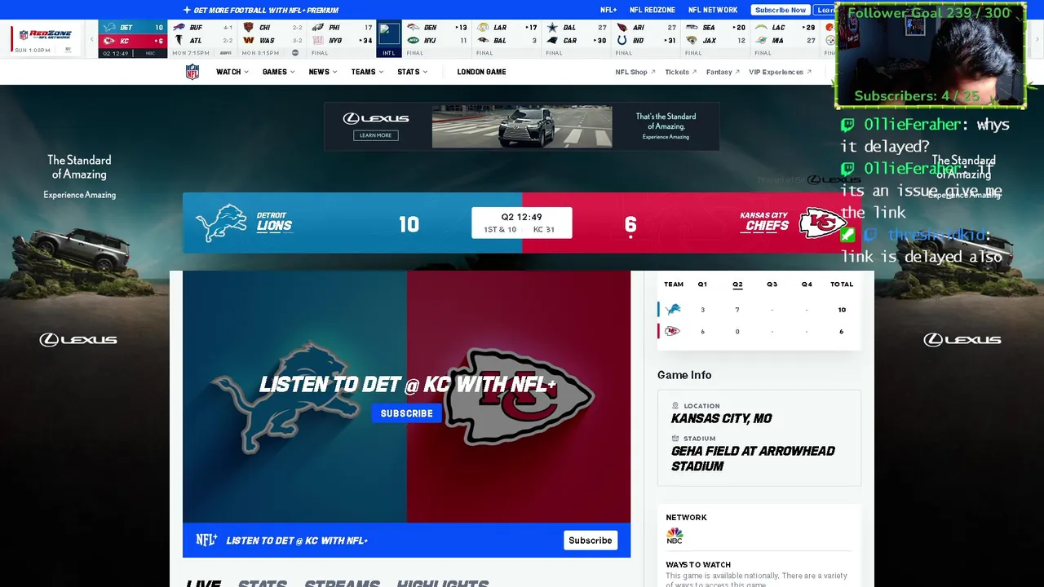Open the NFL shield home logo
Image resolution: width=1044 pixels, height=587 pixels.
click(x=192, y=72)
